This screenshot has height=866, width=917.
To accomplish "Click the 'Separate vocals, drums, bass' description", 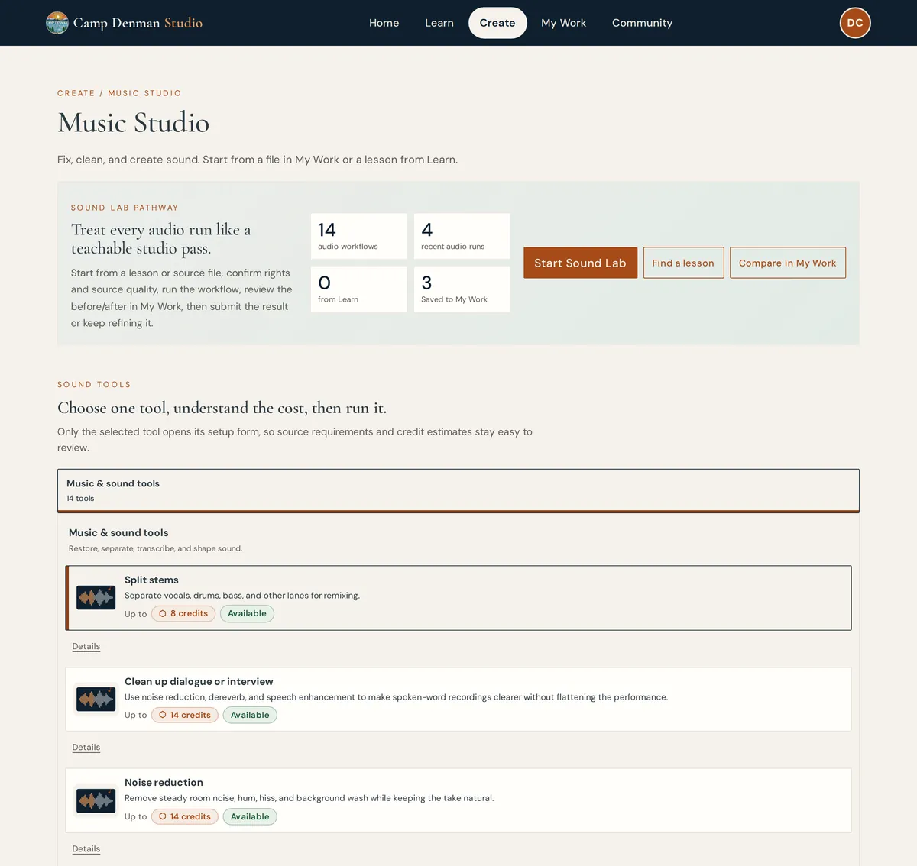I will coord(242,596).
